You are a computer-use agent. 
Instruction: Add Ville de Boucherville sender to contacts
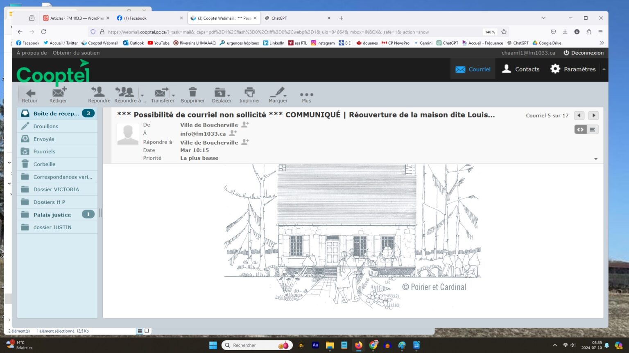245,125
